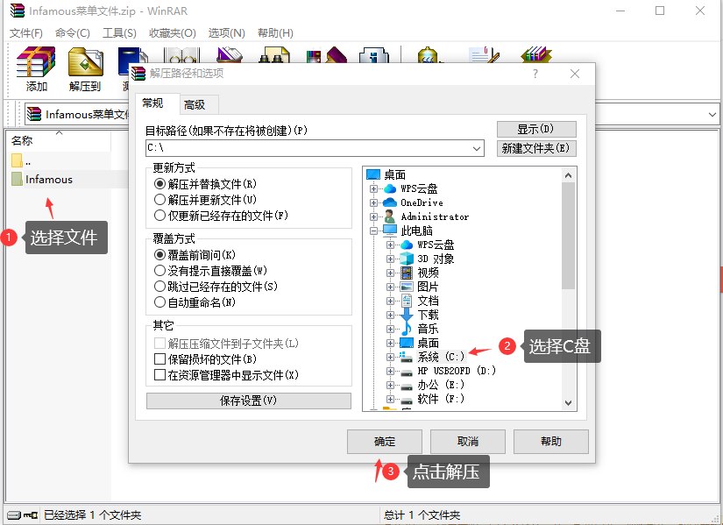Open the 选项(N) menu

(x=226, y=33)
